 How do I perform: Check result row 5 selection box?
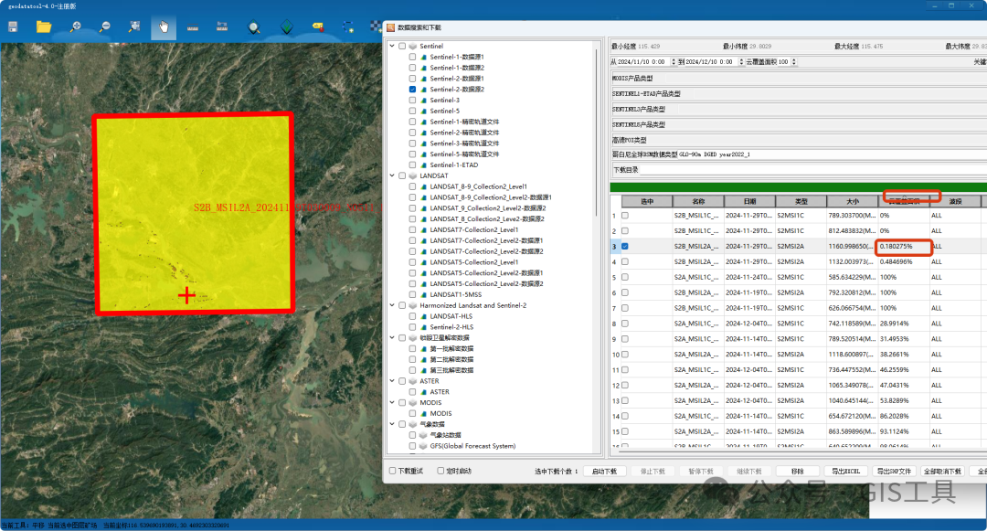[625, 277]
